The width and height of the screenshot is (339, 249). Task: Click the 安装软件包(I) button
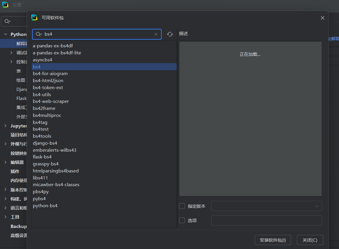[x=272, y=240]
